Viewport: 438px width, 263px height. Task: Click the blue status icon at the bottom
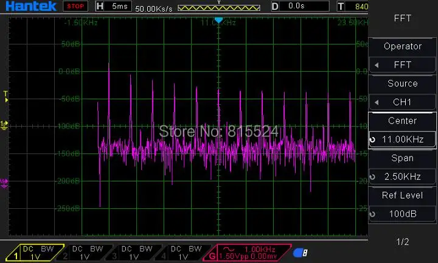click(301, 253)
